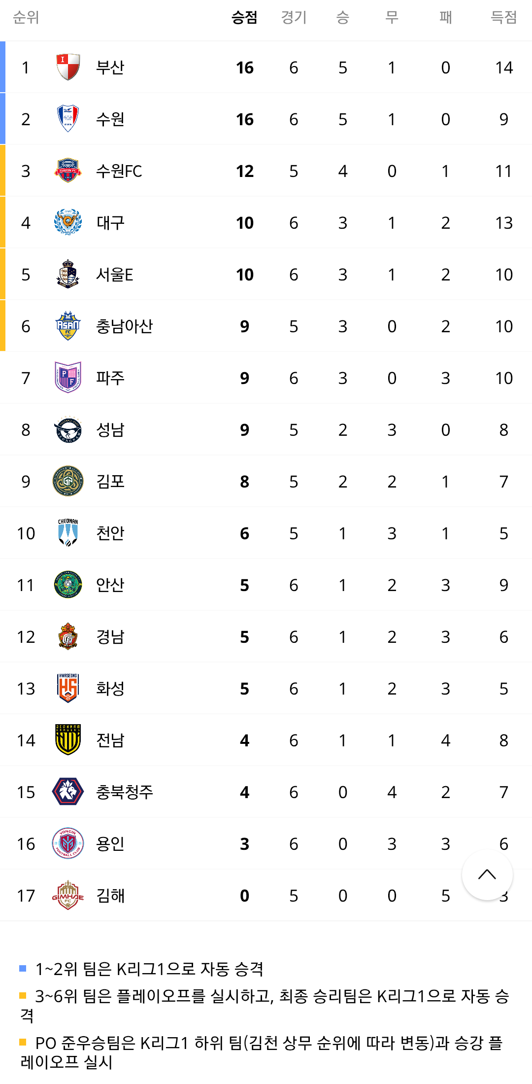Tap the Cheonan team logo
Screen dimensions: 532x1084
point(68,533)
